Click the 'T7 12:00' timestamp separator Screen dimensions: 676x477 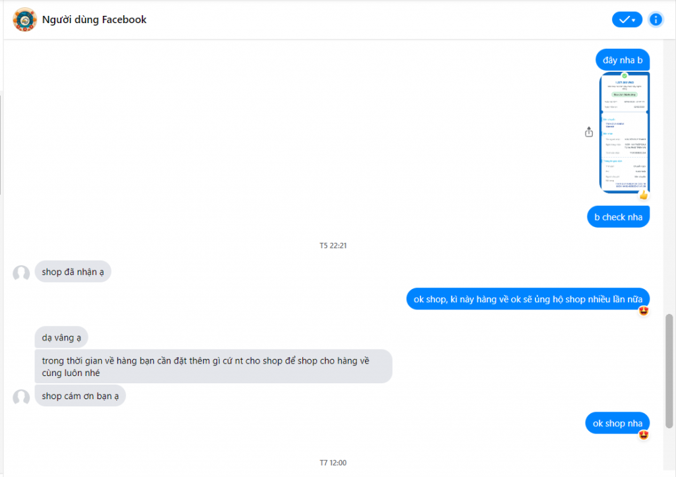coord(333,462)
